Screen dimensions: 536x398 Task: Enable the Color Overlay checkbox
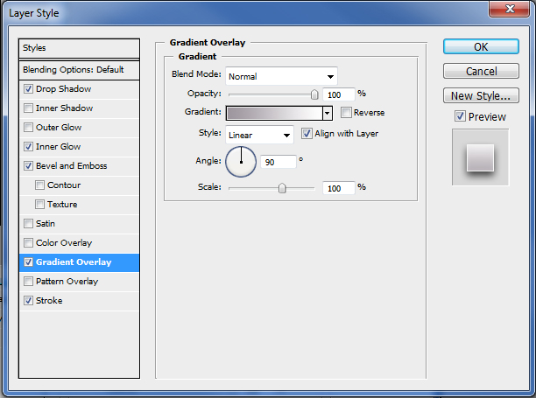coord(28,242)
